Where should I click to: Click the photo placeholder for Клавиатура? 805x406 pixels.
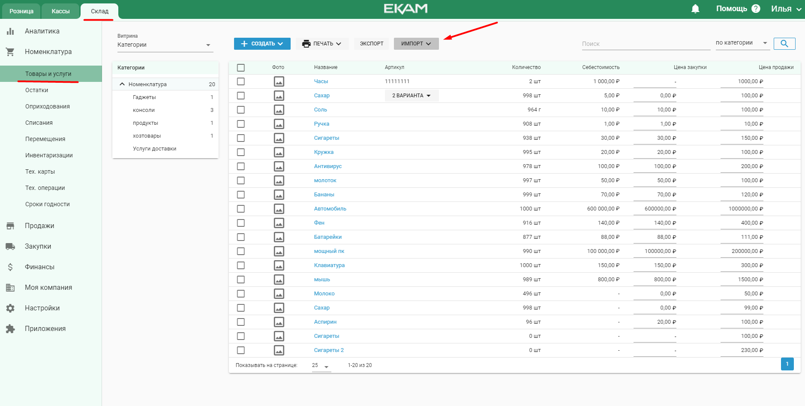pos(279,265)
